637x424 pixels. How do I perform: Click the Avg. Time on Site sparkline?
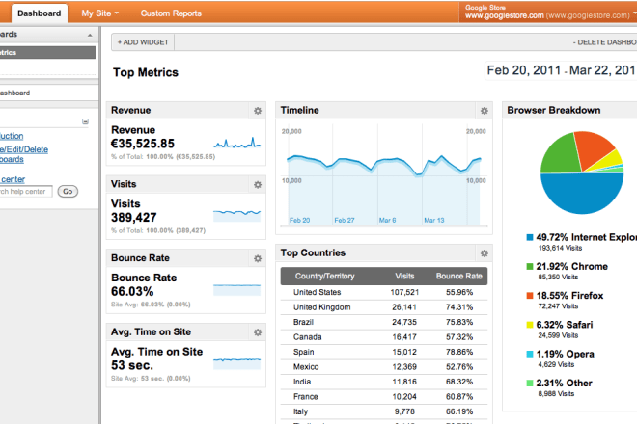236,363
